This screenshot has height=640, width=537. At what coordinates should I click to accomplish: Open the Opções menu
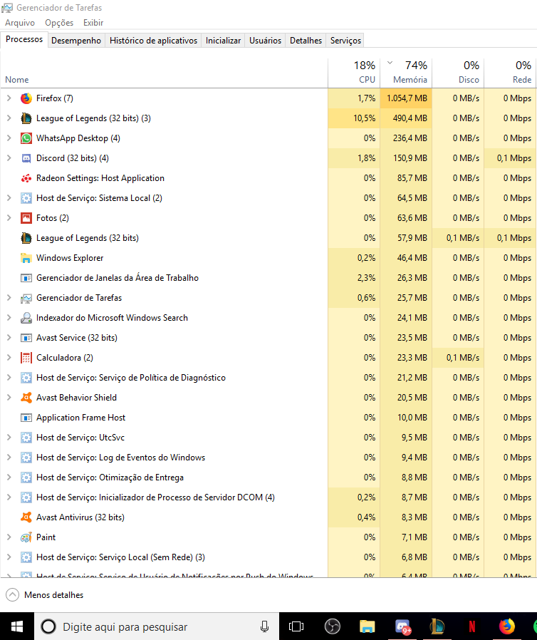point(59,23)
